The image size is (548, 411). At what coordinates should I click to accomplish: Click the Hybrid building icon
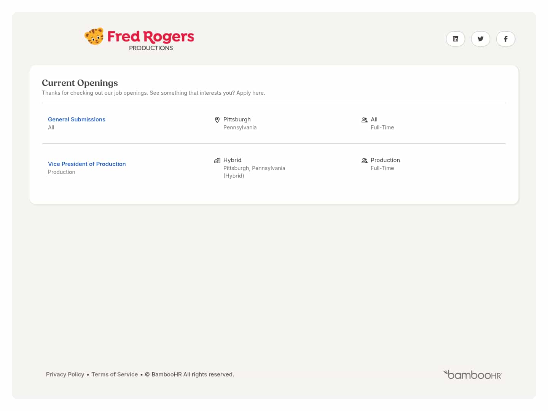tap(217, 161)
